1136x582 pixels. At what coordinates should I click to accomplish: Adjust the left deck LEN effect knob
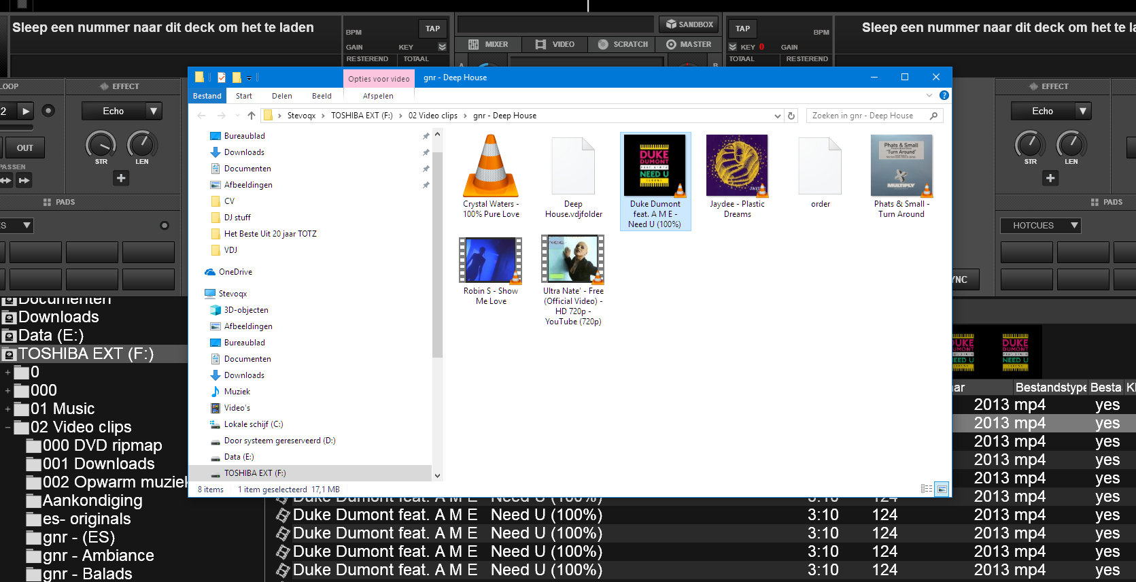tap(142, 144)
